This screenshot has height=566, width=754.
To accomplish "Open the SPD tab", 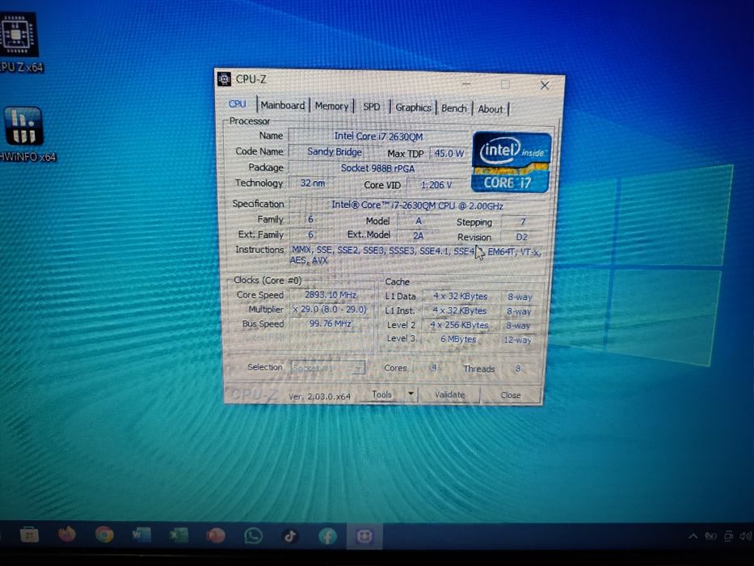I will tap(371, 107).
